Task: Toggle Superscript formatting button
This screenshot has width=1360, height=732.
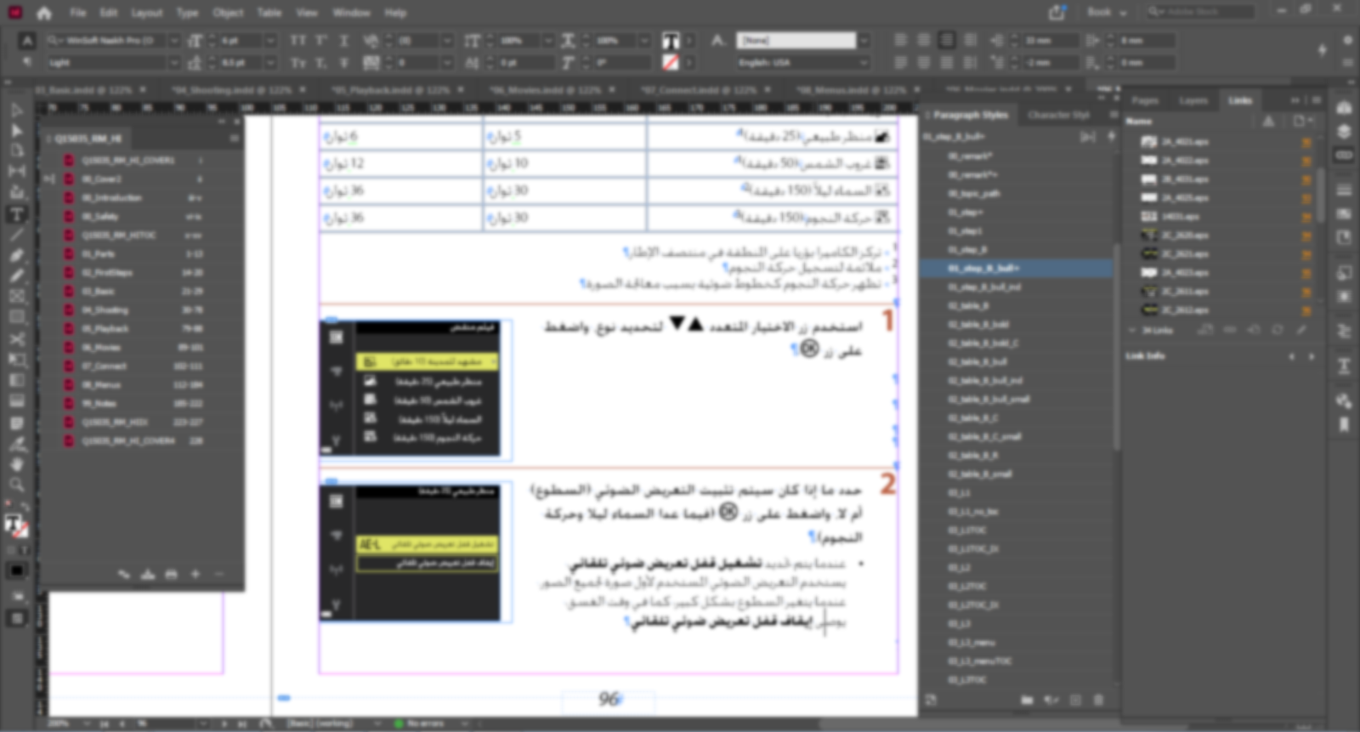Action: tap(321, 41)
